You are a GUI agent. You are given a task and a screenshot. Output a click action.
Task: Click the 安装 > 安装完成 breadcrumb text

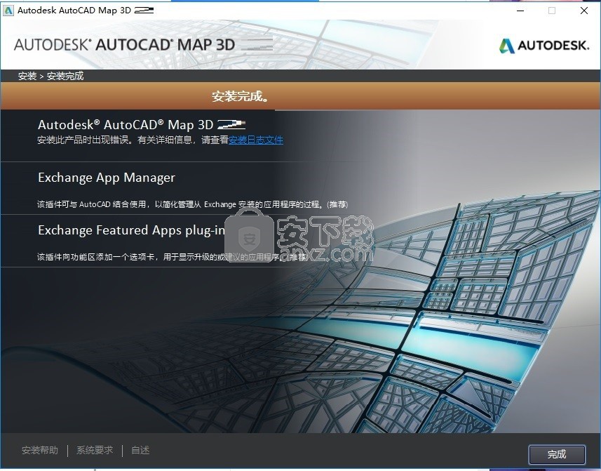click(x=50, y=76)
